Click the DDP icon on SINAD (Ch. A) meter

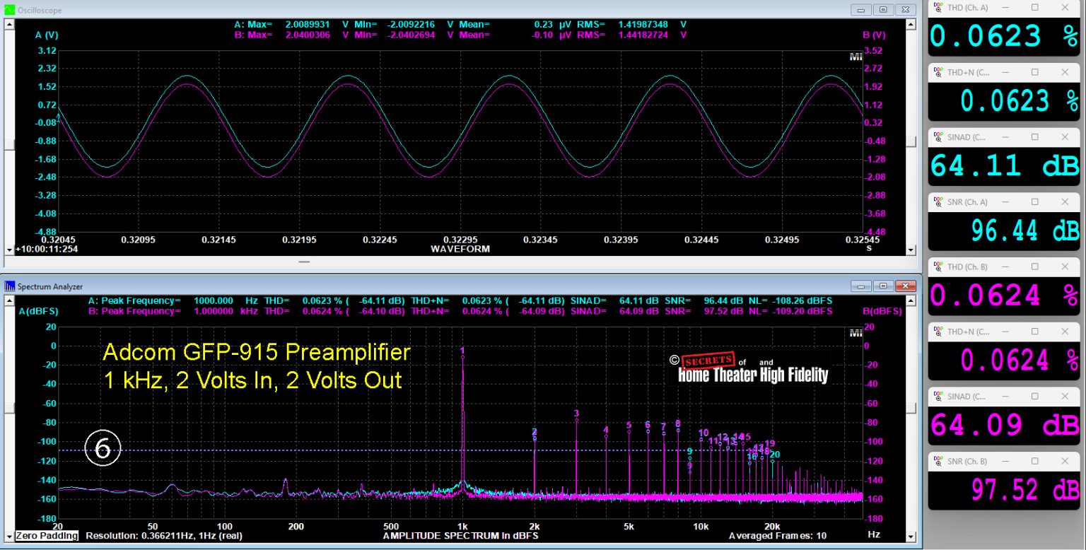click(939, 137)
